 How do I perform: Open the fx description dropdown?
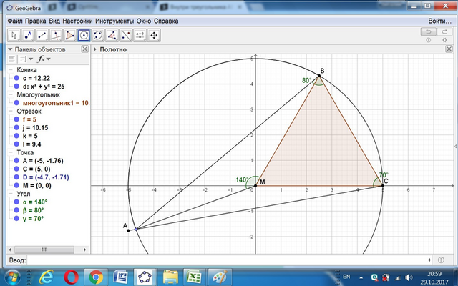coord(44,59)
